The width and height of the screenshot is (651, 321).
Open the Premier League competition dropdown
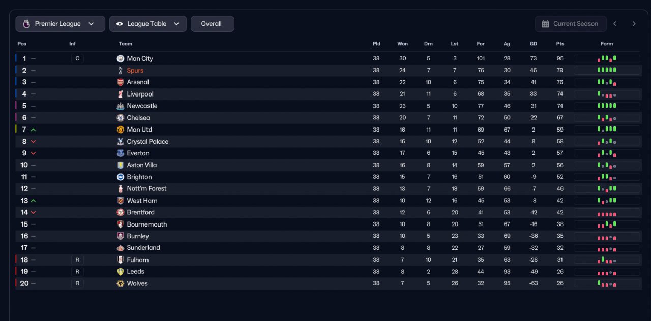coord(60,24)
